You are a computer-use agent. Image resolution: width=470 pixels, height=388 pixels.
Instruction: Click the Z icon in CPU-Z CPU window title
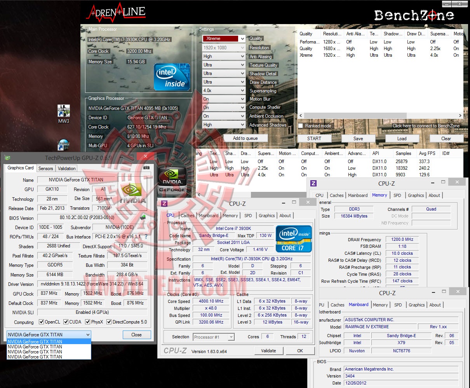(x=164, y=204)
